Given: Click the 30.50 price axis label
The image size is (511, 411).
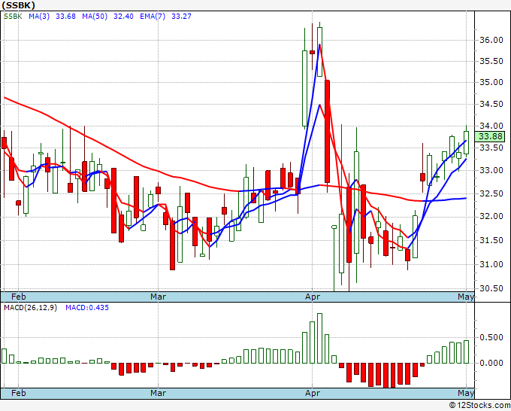Looking at the screenshot, I should tap(491, 288).
